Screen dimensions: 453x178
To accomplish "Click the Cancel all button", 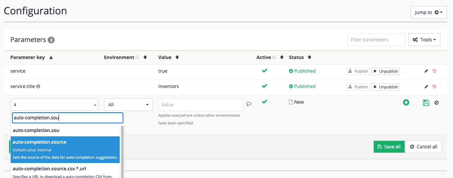I will point(423,147).
